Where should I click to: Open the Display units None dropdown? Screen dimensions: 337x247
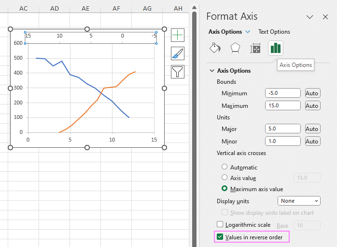[299, 201]
